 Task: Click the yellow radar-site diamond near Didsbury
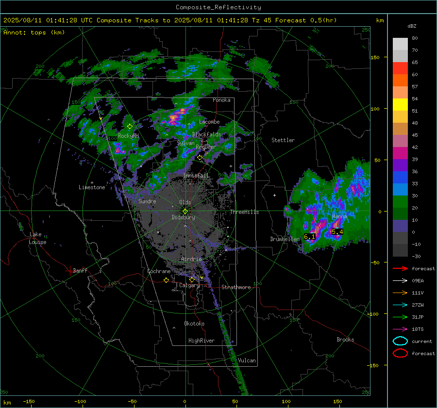coord(185,212)
